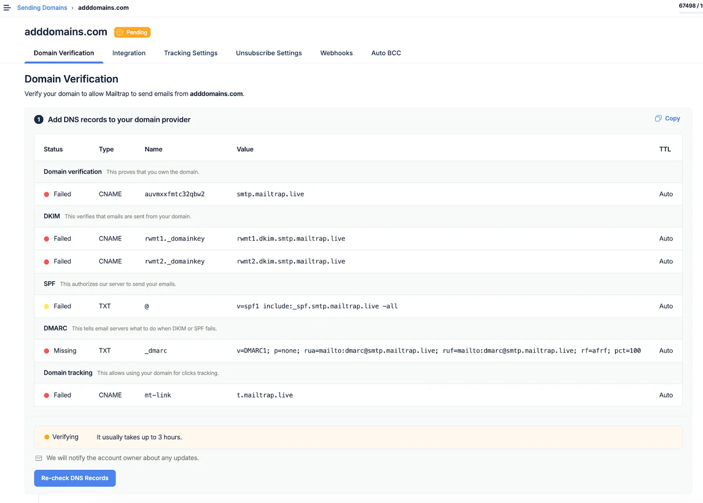The image size is (703, 503).
Task: Select the t.mailtrap.live value
Action: [265, 395]
